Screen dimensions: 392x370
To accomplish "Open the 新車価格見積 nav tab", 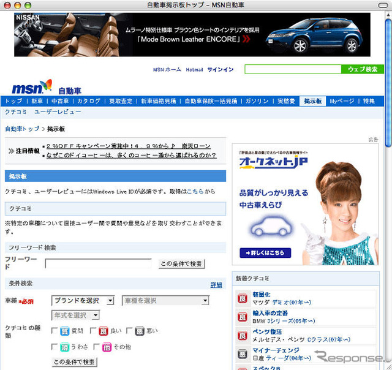I will point(159,101).
